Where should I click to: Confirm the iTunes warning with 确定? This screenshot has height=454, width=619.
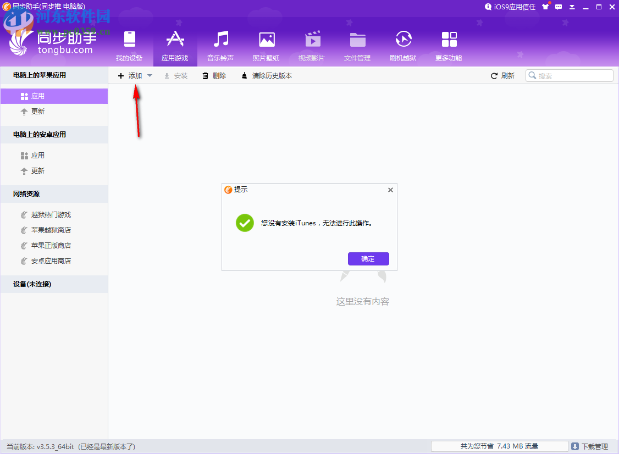pos(368,258)
